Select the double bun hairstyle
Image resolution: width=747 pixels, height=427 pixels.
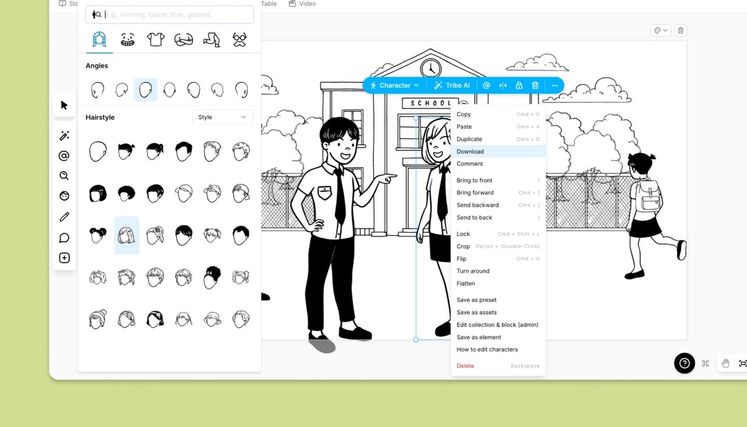[x=98, y=235]
